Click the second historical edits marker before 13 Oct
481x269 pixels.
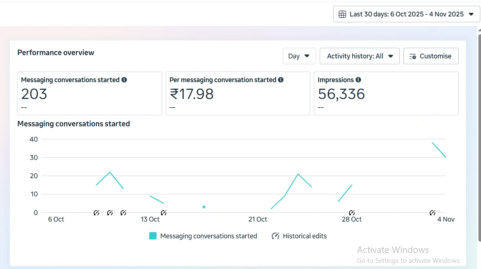110,212
